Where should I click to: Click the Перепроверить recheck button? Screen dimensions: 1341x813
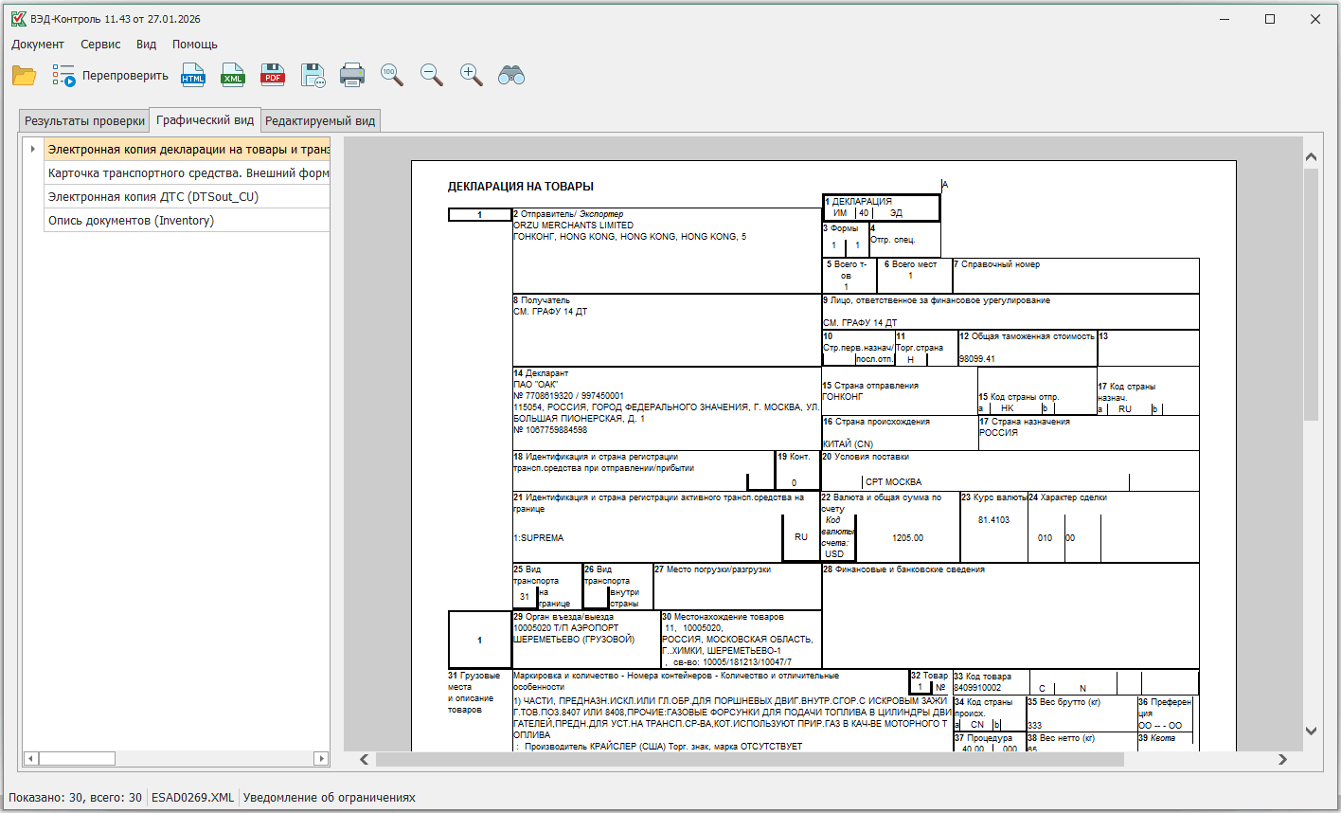[x=111, y=76]
